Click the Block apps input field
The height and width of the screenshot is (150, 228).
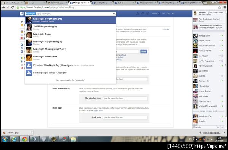coord(125,118)
